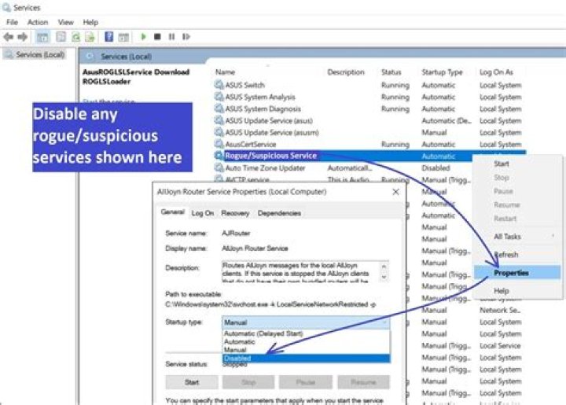Sort by the Log On As column header
The image size is (566, 405).
point(496,72)
